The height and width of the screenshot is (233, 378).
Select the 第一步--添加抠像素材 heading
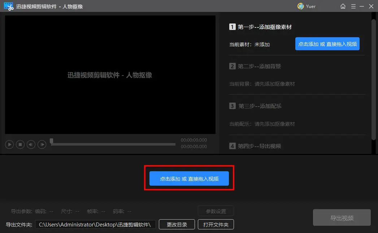[x=264, y=27]
